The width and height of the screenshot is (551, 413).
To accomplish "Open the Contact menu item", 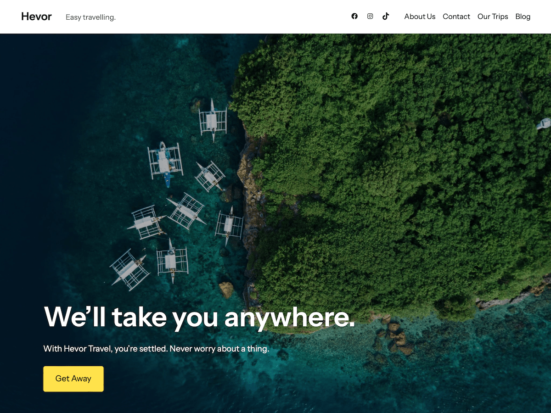I will tap(456, 17).
